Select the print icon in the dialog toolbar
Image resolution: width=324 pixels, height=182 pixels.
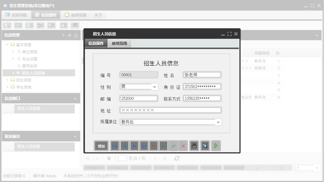tap(194, 145)
